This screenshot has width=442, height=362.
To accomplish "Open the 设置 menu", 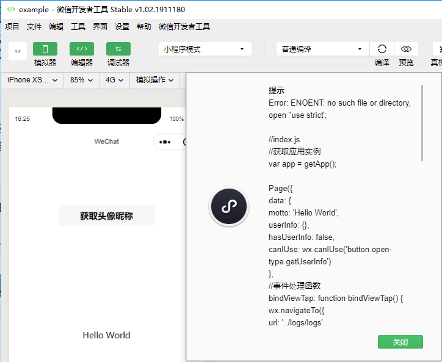I will (x=122, y=26).
